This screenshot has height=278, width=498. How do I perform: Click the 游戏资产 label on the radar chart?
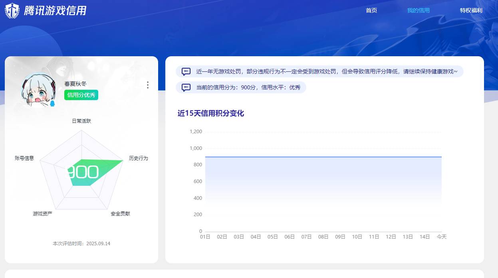[43, 214]
